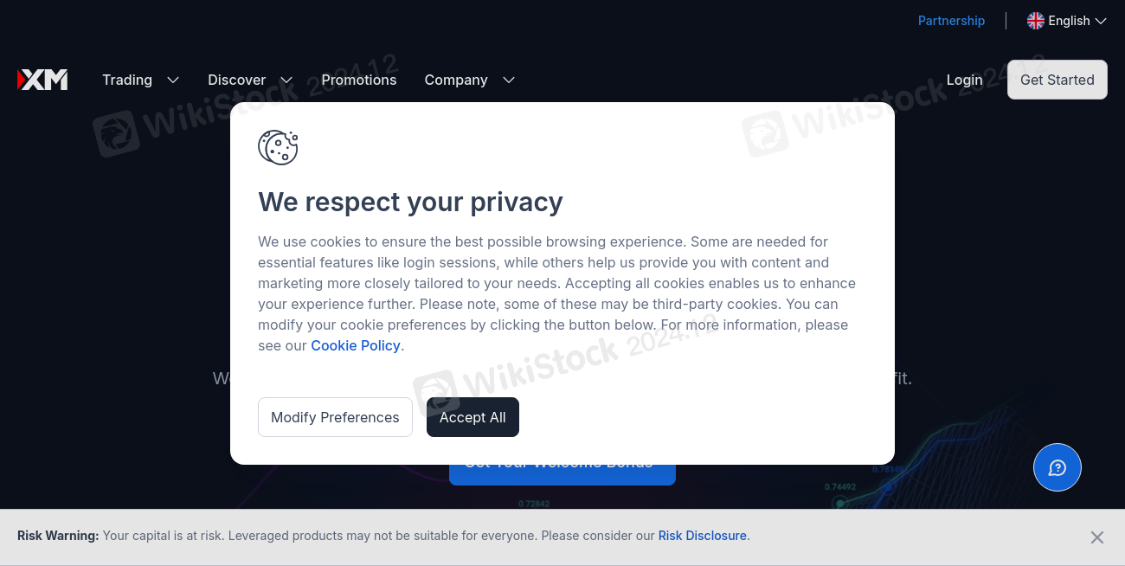Select the Company menu label

(456, 80)
